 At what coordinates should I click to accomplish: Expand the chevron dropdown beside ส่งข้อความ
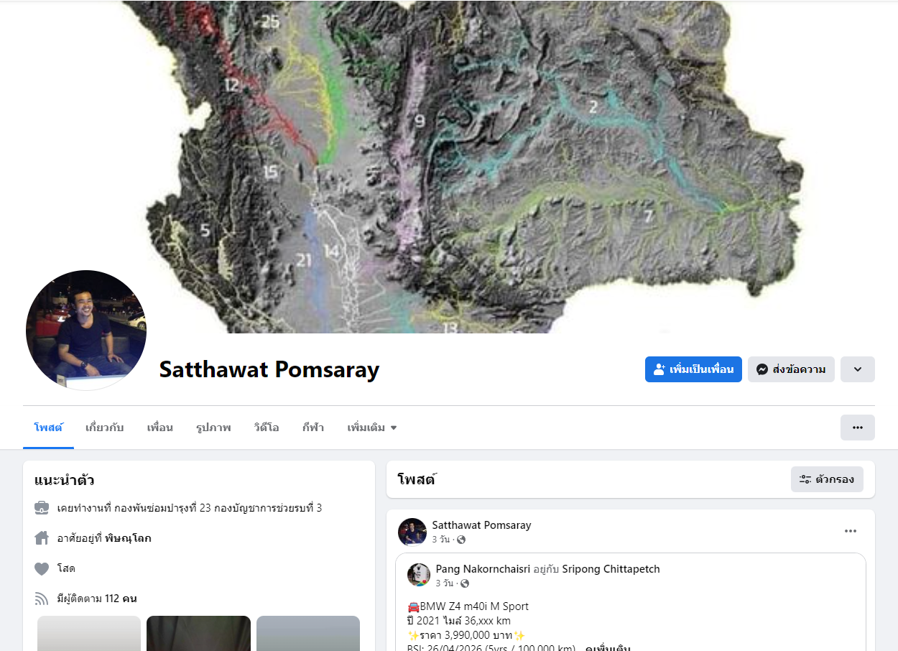click(x=858, y=369)
